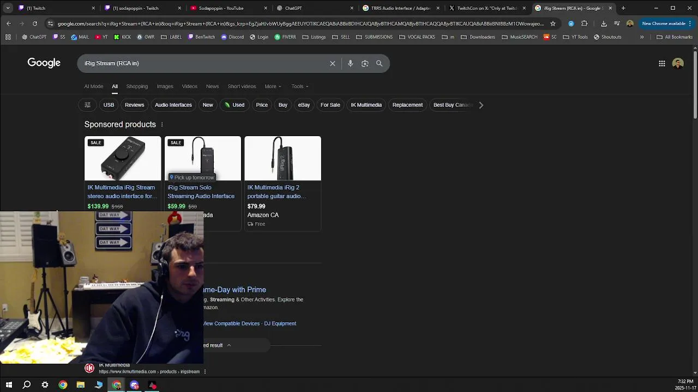
Task: Open the Google apps grid
Action: coord(661,63)
